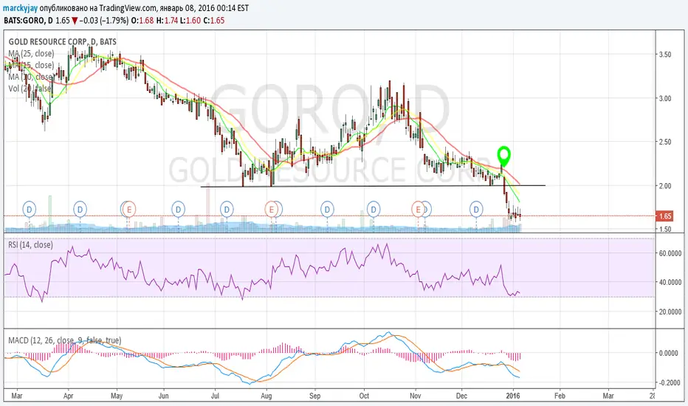Select the dividend D marker above Dec
Image resolution: width=688 pixels, height=406 pixels.
pos(477,210)
